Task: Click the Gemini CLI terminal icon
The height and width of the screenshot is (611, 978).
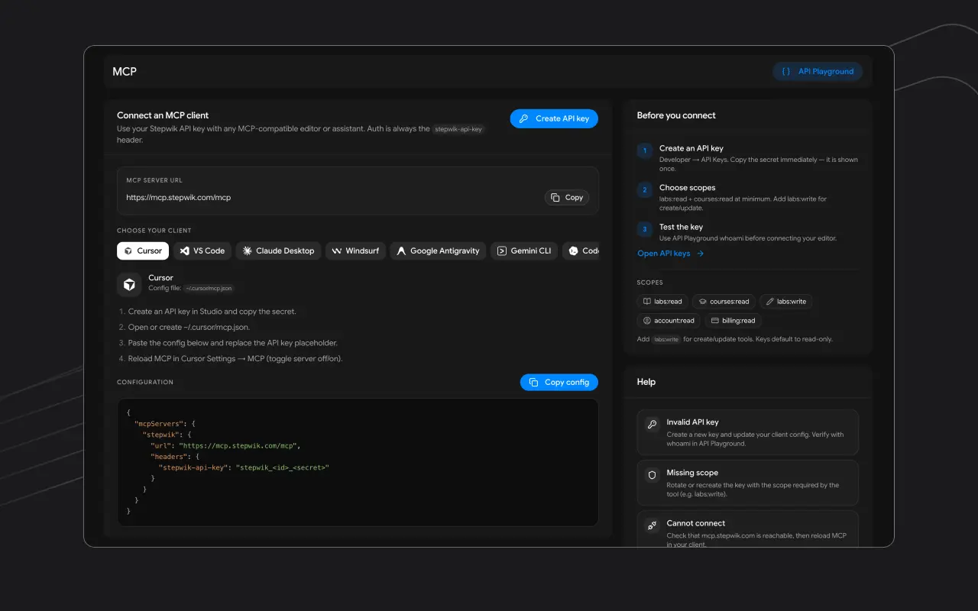Action: [x=502, y=251]
